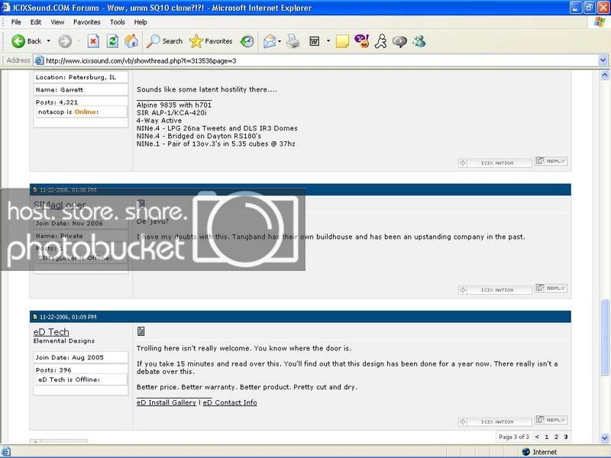This screenshot has height=458, width=611.
Task: Open the Back history dropdown arrow
Action: coord(49,41)
